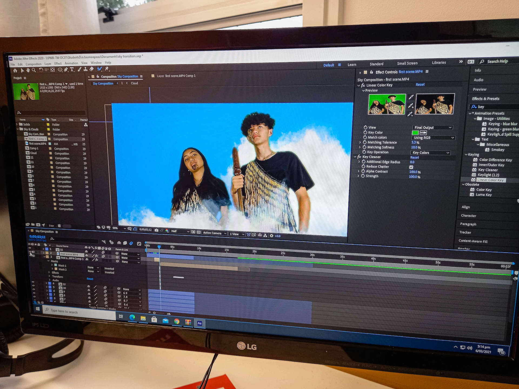
Task: Click the green-screen source thumbnail in Preview
Action: coord(387,104)
